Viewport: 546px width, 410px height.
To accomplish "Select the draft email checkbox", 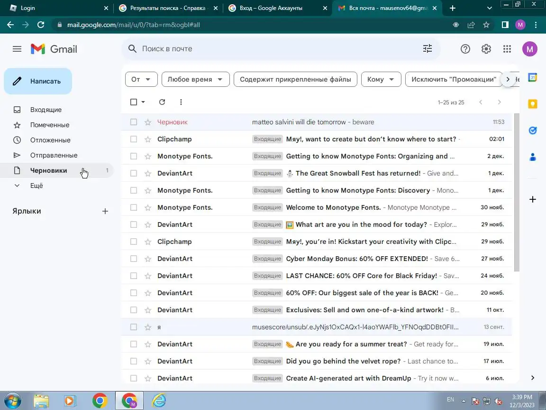I will [133, 122].
